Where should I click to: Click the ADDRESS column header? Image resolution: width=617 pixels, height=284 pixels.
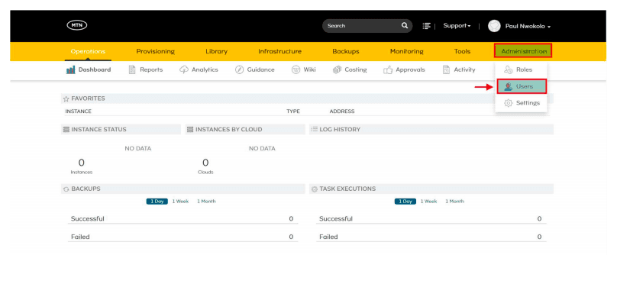click(x=342, y=111)
